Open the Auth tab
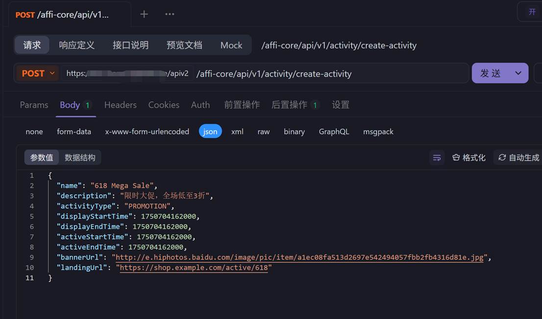Viewport: 542px width, 319px height. pyautogui.click(x=200, y=105)
